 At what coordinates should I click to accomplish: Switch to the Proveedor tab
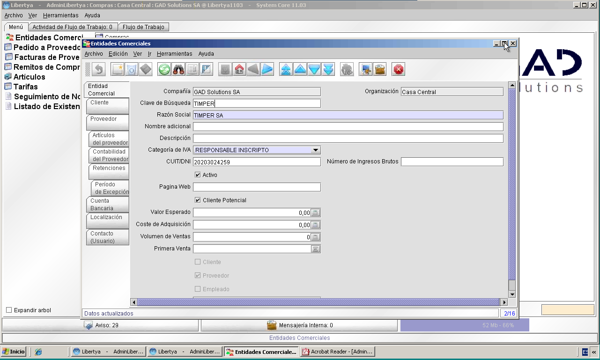click(107, 122)
